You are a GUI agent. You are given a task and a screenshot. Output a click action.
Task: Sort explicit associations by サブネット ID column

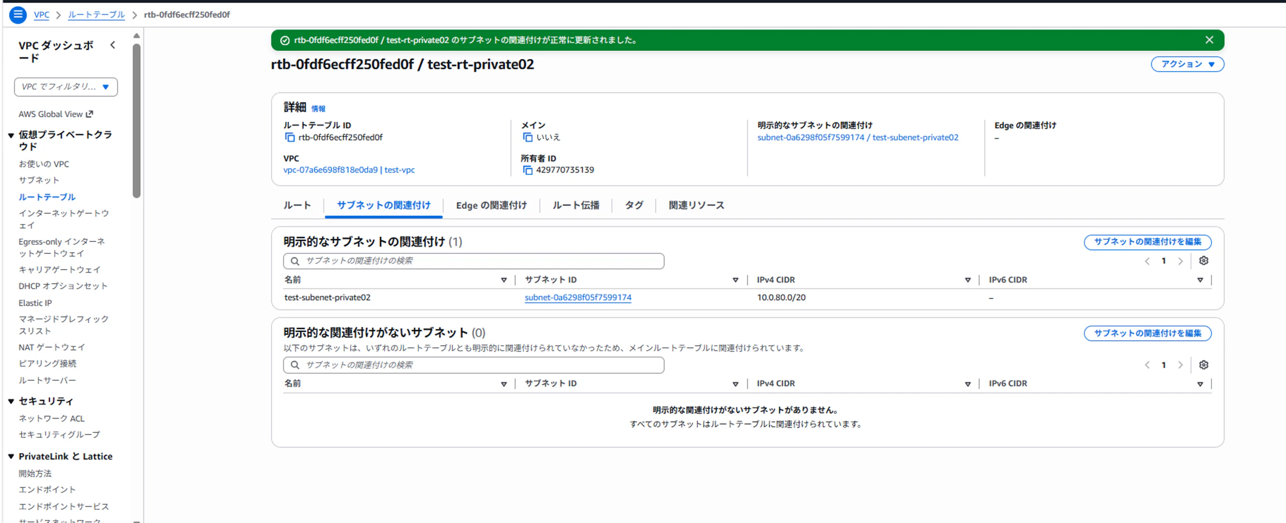click(735, 280)
